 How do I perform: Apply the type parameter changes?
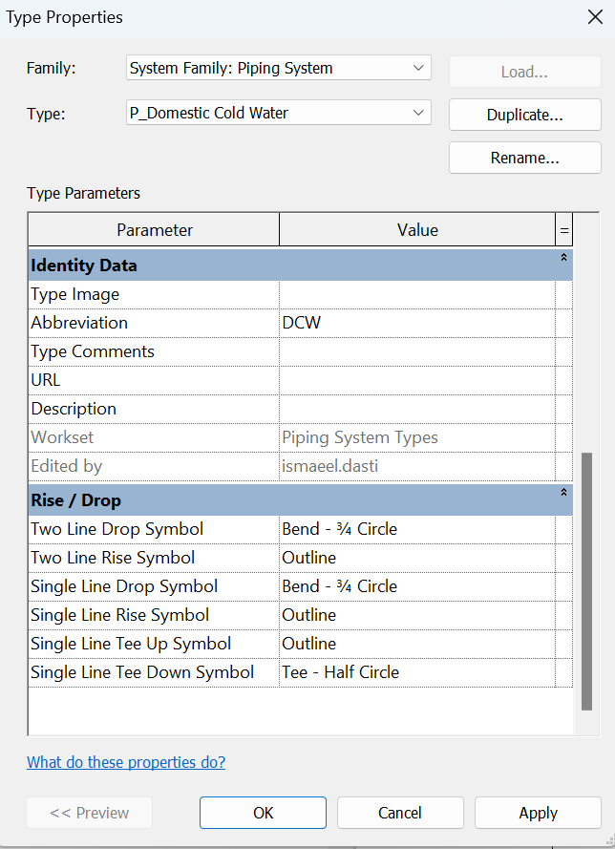tap(538, 813)
